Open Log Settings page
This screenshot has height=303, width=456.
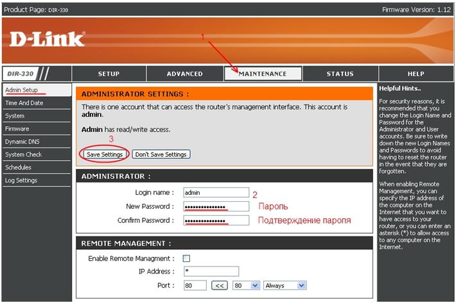tap(21, 180)
